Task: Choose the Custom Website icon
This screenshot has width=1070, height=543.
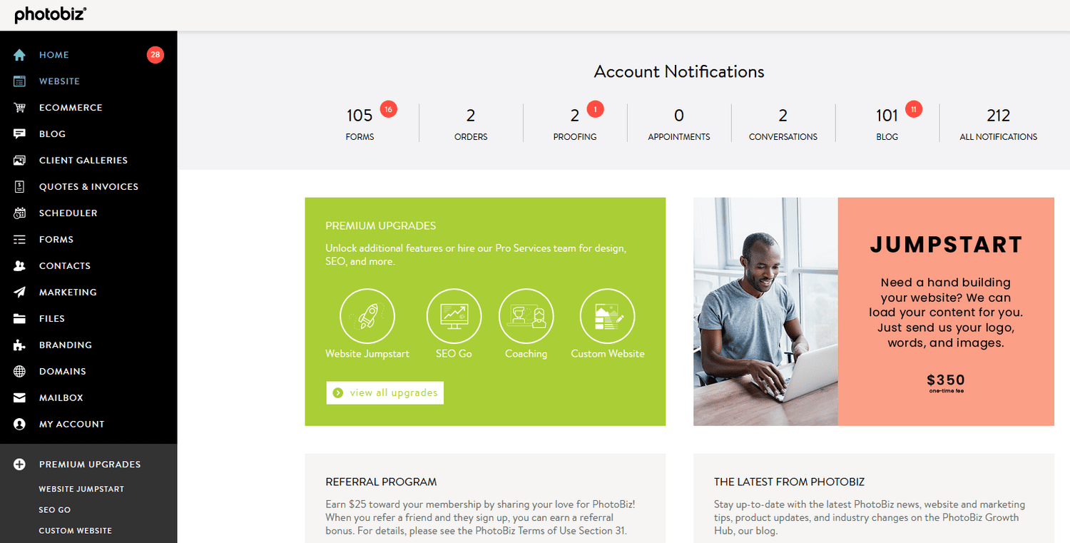Action: tap(608, 315)
